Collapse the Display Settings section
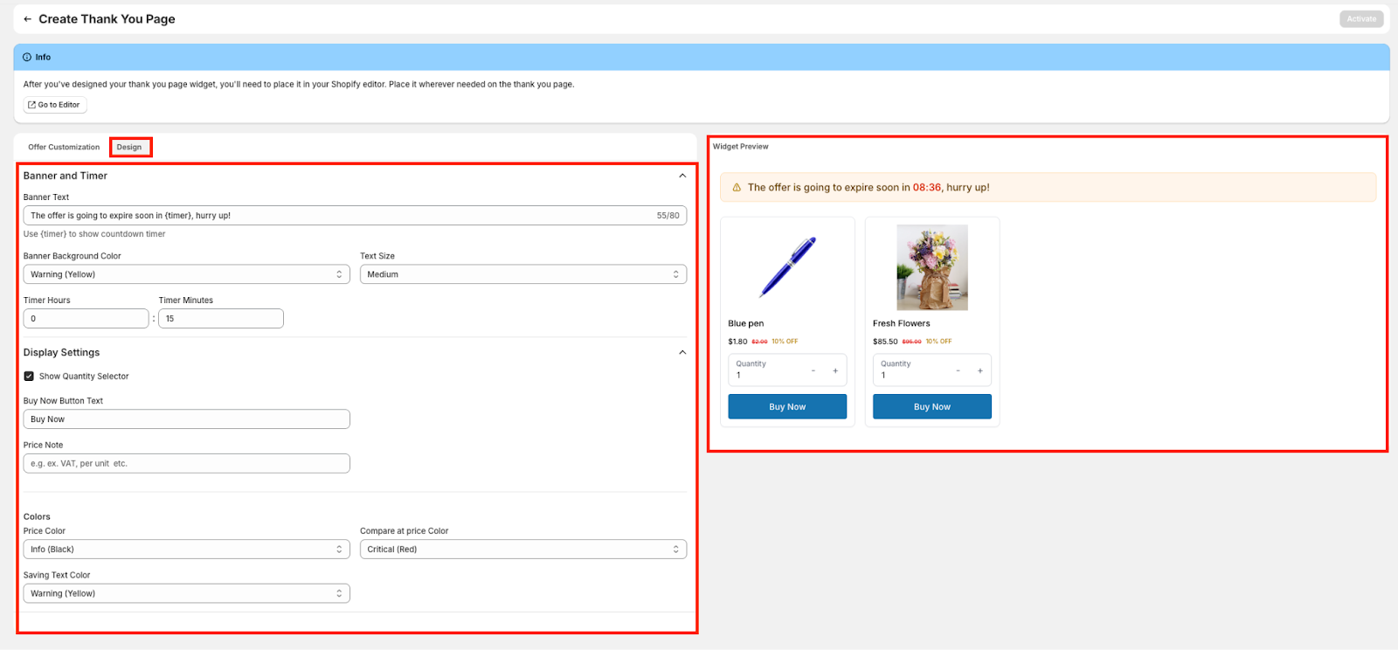The width and height of the screenshot is (1398, 650). tap(682, 352)
